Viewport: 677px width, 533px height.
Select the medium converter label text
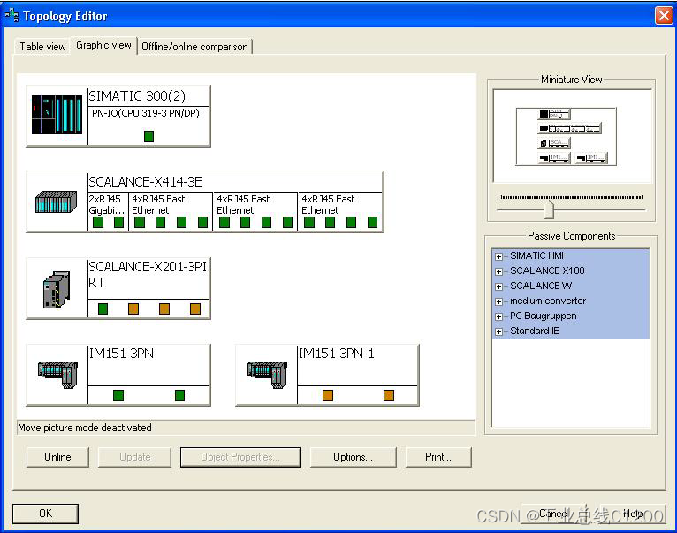548,301
